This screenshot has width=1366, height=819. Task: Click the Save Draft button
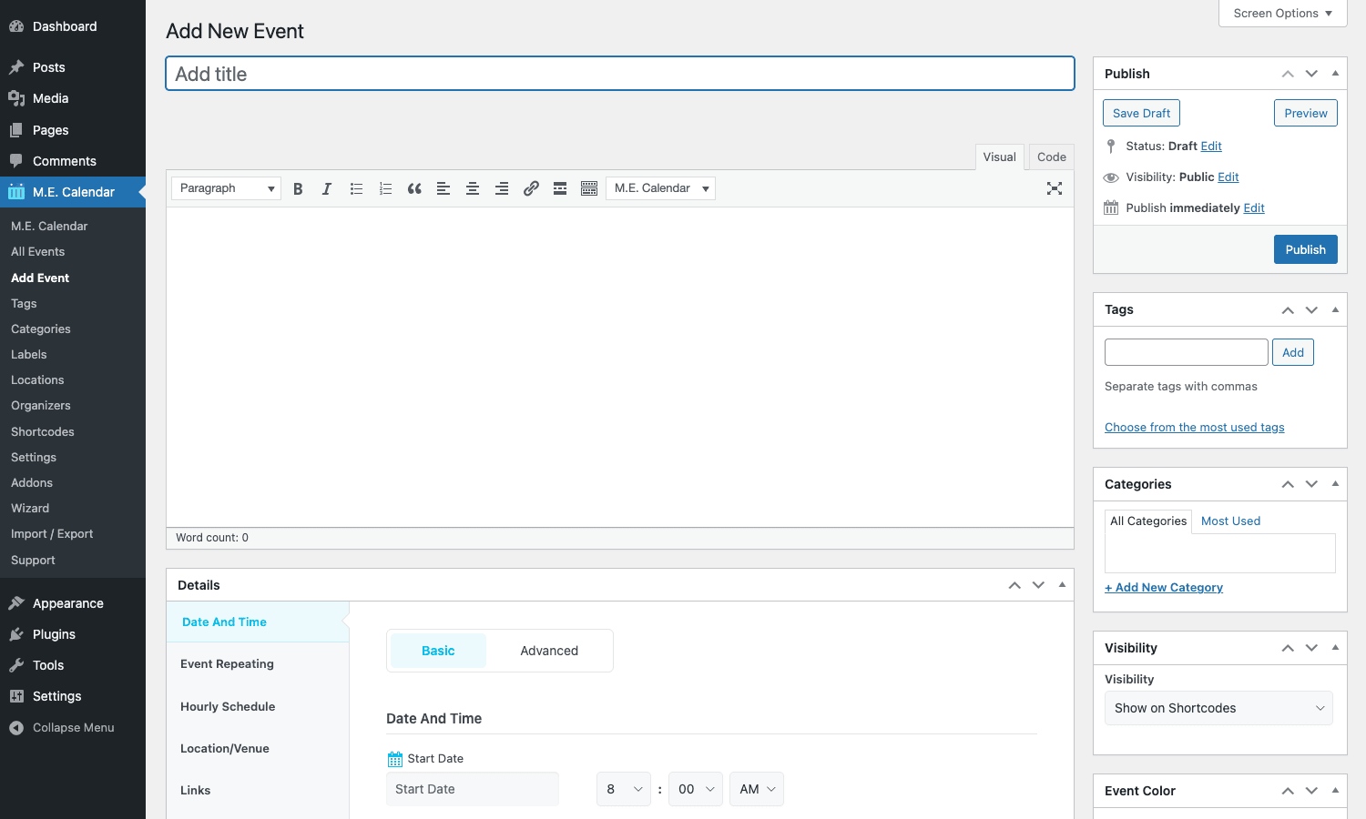pos(1141,113)
